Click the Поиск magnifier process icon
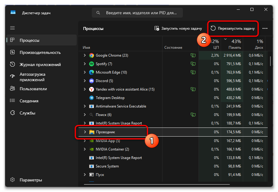The height and width of the screenshot is (192, 278). (x=91, y=115)
